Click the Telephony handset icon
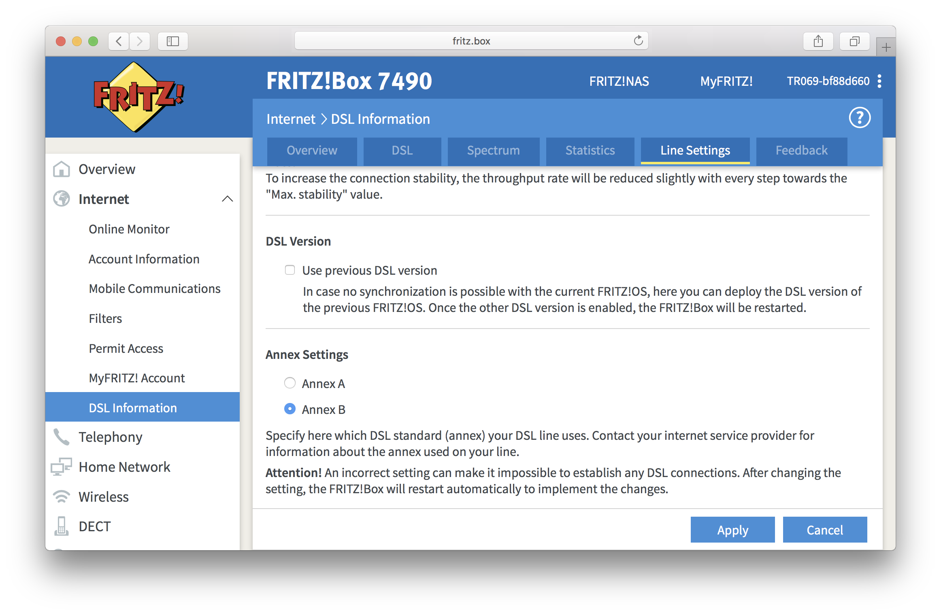941x615 pixels. point(62,437)
